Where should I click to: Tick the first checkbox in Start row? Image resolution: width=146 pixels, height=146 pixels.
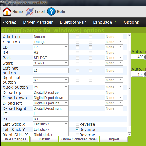(77, 63)
